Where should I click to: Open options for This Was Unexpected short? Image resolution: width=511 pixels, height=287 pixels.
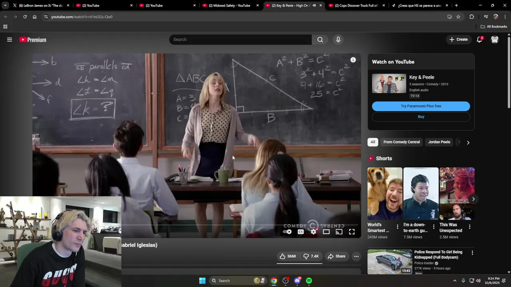469,227
